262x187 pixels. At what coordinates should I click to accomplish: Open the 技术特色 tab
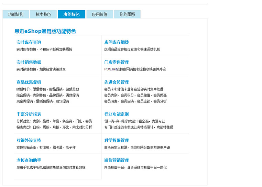point(43,14)
